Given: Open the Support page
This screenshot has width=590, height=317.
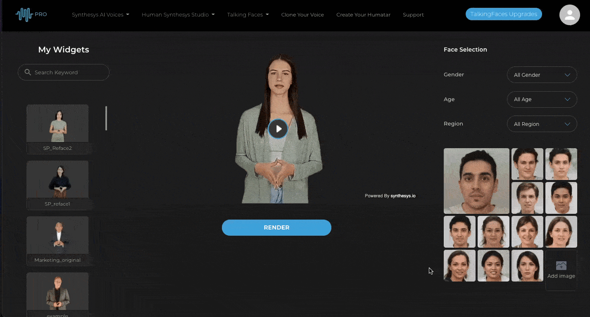Looking at the screenshot, I should click(413, 14).
